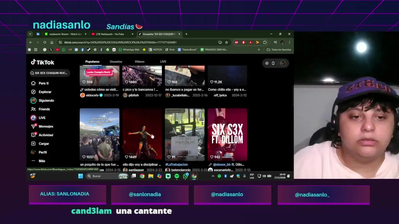399x224 pixels.
Task: Go back in browser
Action: (x=31, y=42)
